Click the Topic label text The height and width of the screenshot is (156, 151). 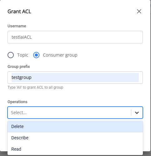23,55
